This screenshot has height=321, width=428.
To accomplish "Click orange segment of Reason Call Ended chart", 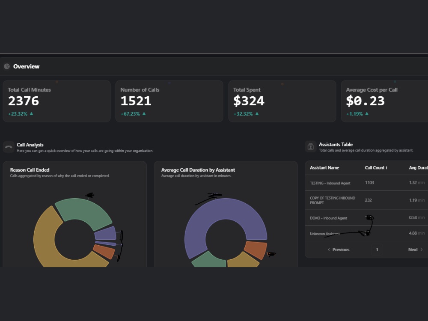I will (104, 251).
